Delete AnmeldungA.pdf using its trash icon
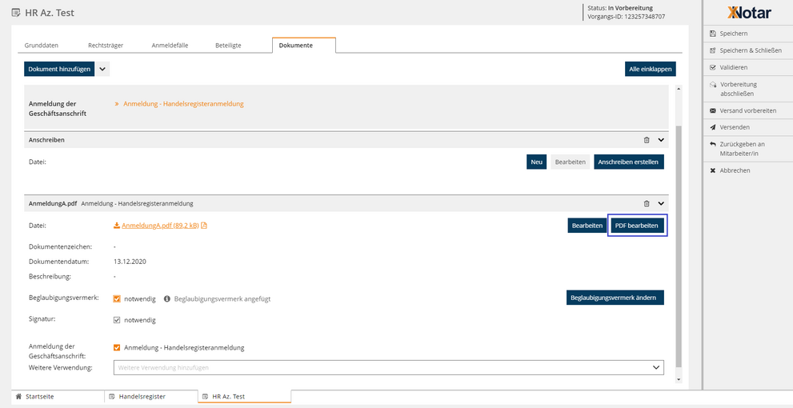The height and width of the screenshot is (408, 793). pyautogui.click(x=647, y=204)
